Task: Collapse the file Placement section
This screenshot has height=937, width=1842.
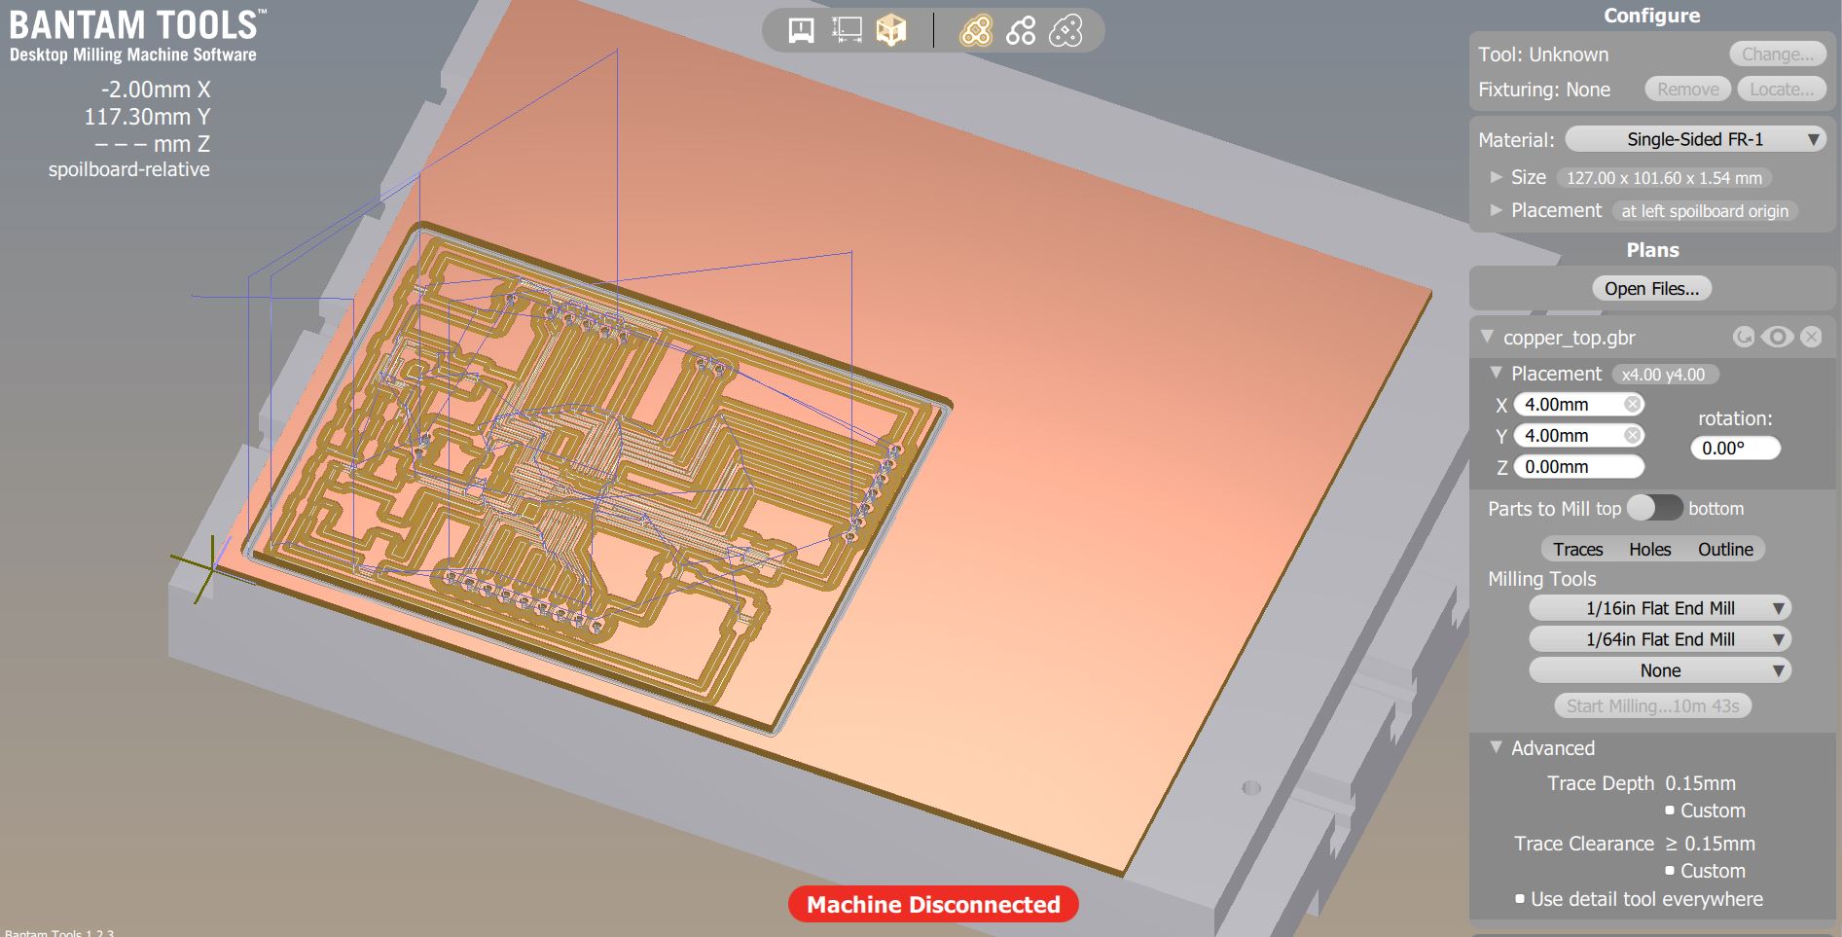Action: pyautogui.click(x=1497, y=373)
